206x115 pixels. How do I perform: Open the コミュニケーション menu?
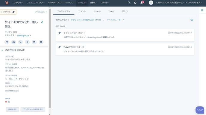tap(35, 3)
